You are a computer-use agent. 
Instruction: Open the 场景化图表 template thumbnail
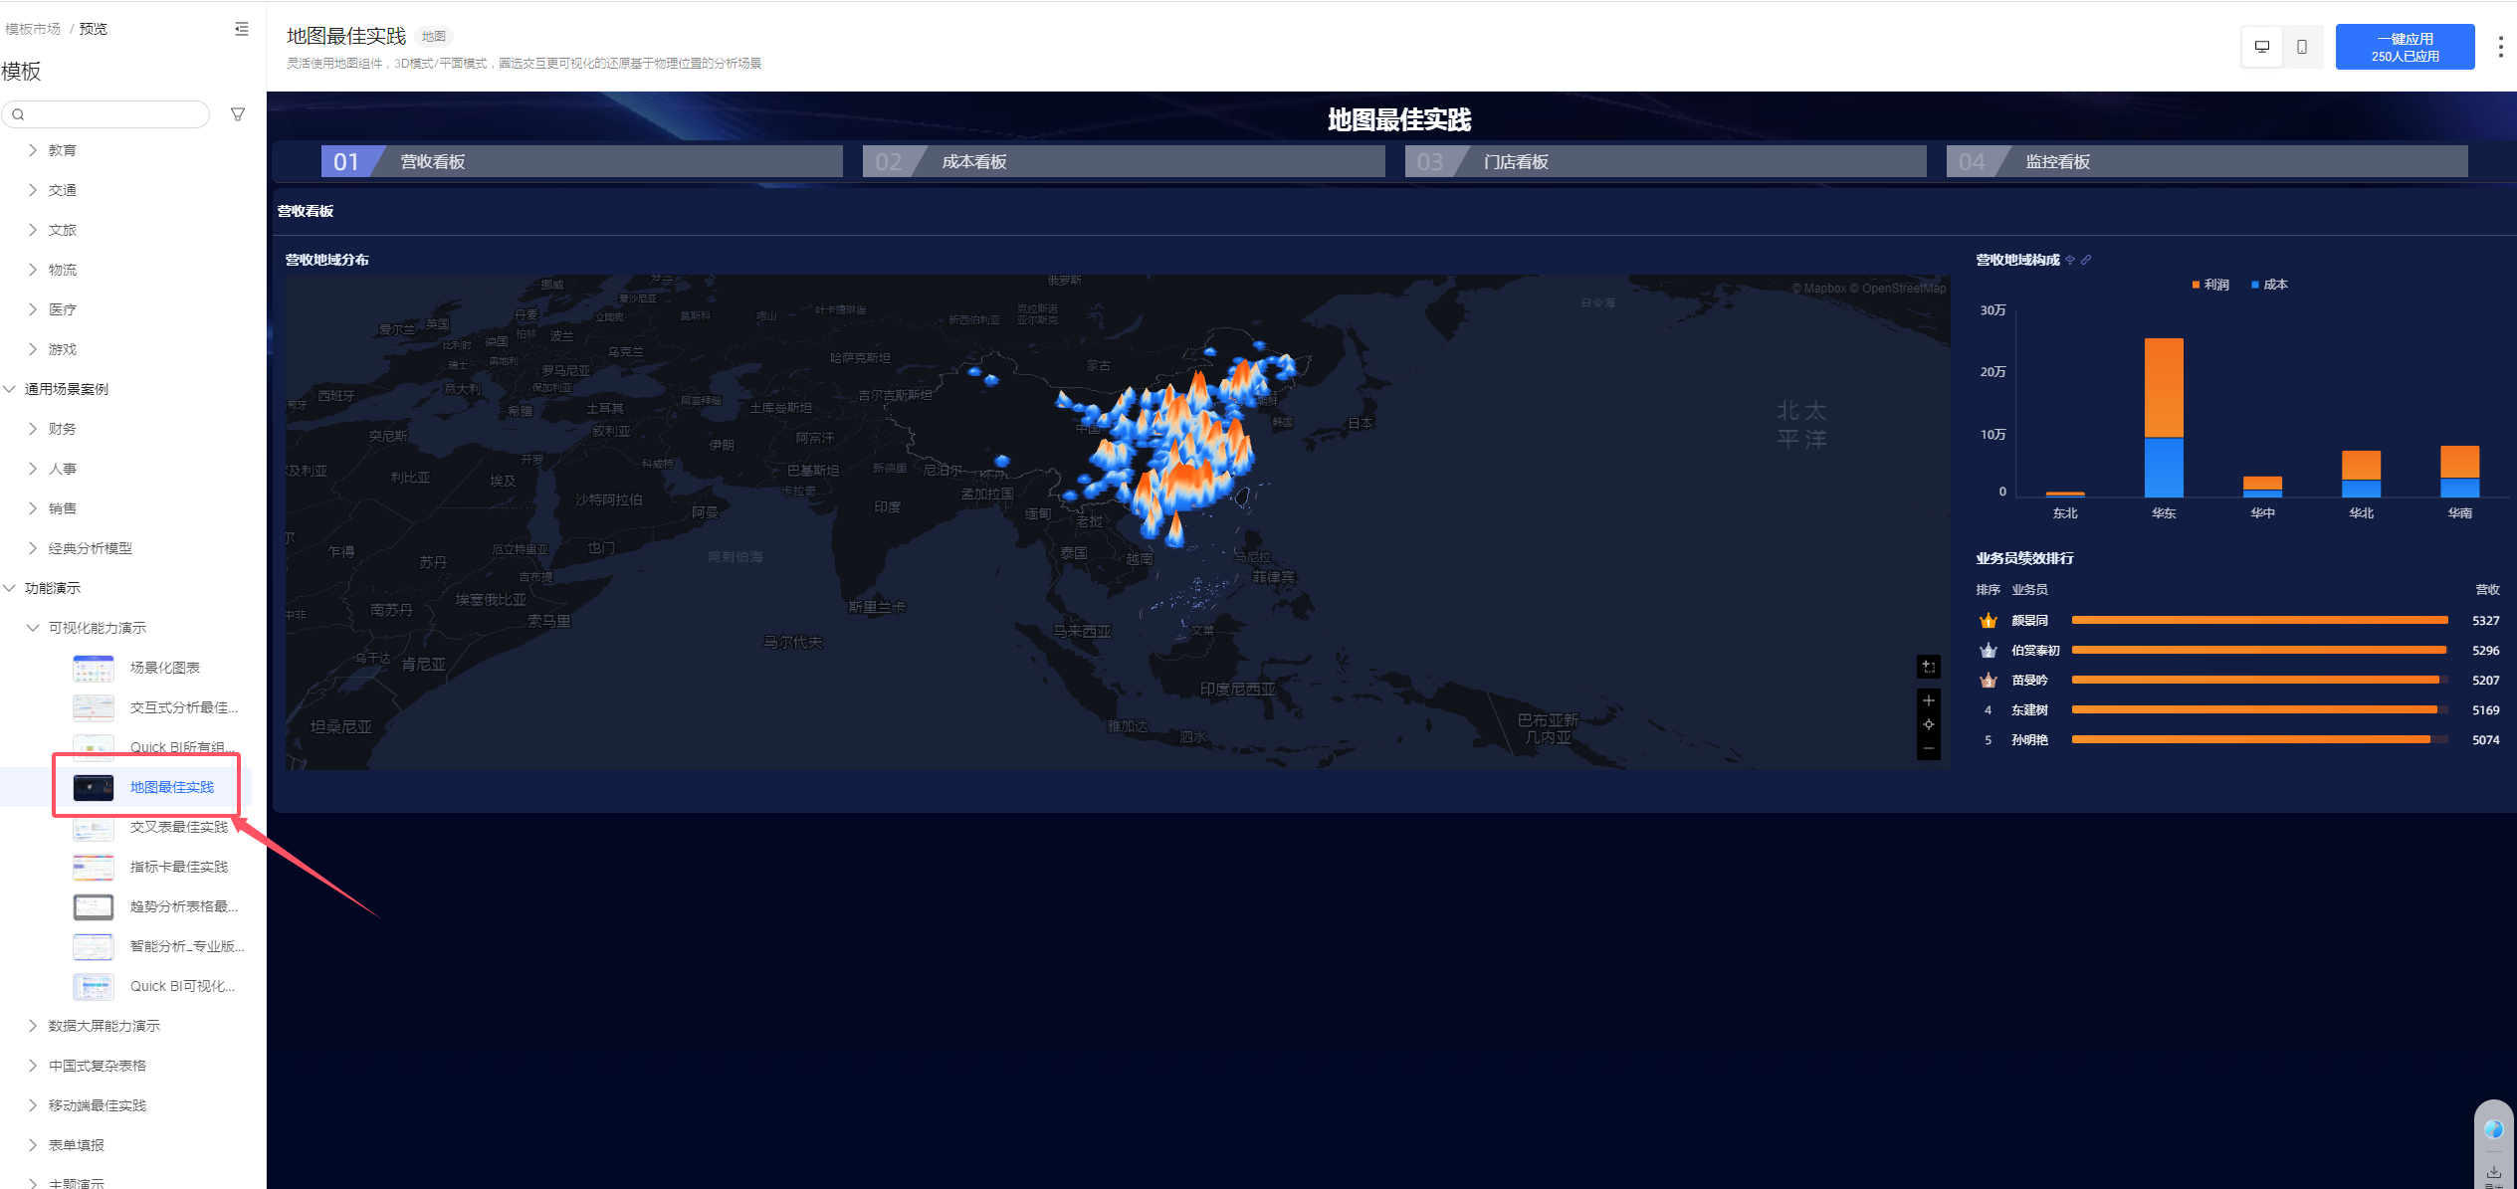click(x=93, y=668)
